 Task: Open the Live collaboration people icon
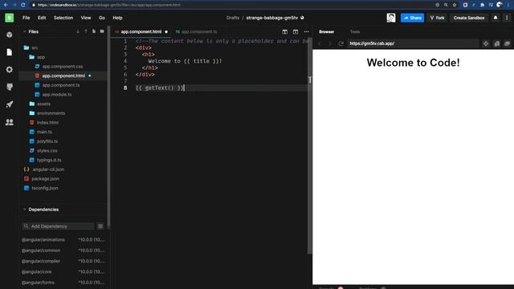(9, 122)
